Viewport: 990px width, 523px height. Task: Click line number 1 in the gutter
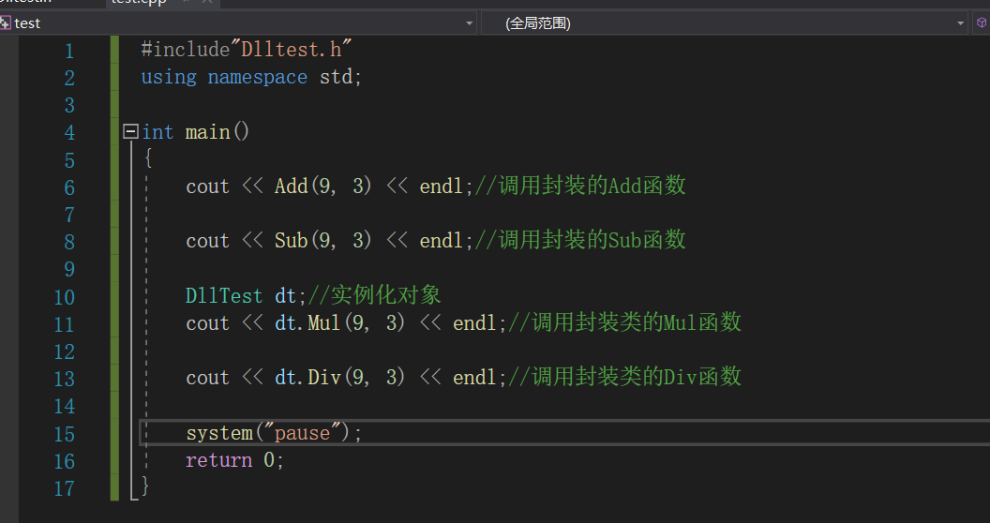point(69,51)
